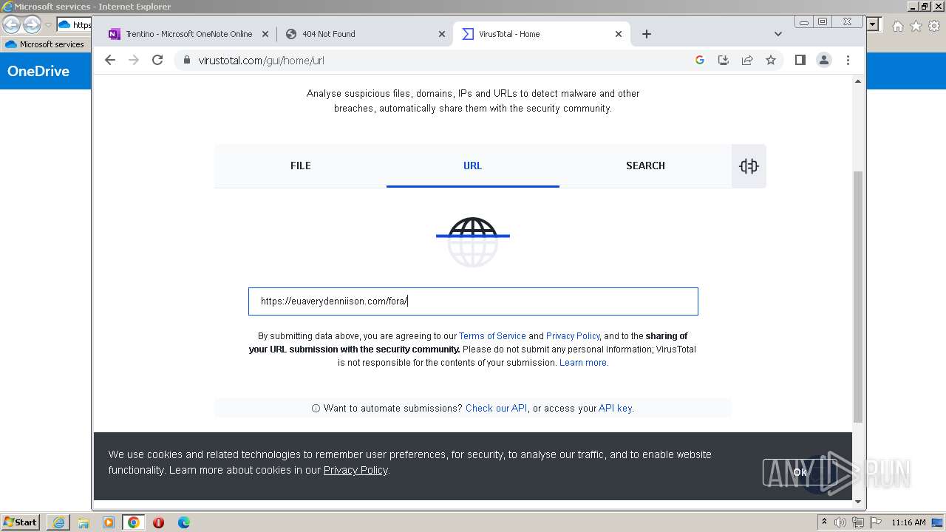Close the Trentino OneNote Online tab
Viewport: 946px width, 532px height.
point(265,34)
